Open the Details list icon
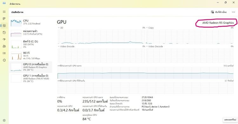The height and width of the screenshot is (124, 238). [x=4, y=53]
